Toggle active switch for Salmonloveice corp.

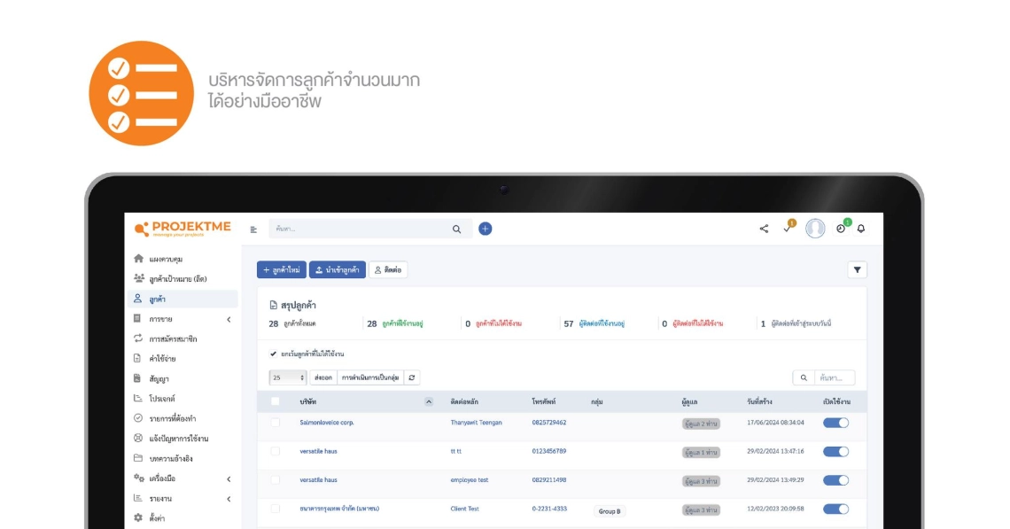point(835,423)
